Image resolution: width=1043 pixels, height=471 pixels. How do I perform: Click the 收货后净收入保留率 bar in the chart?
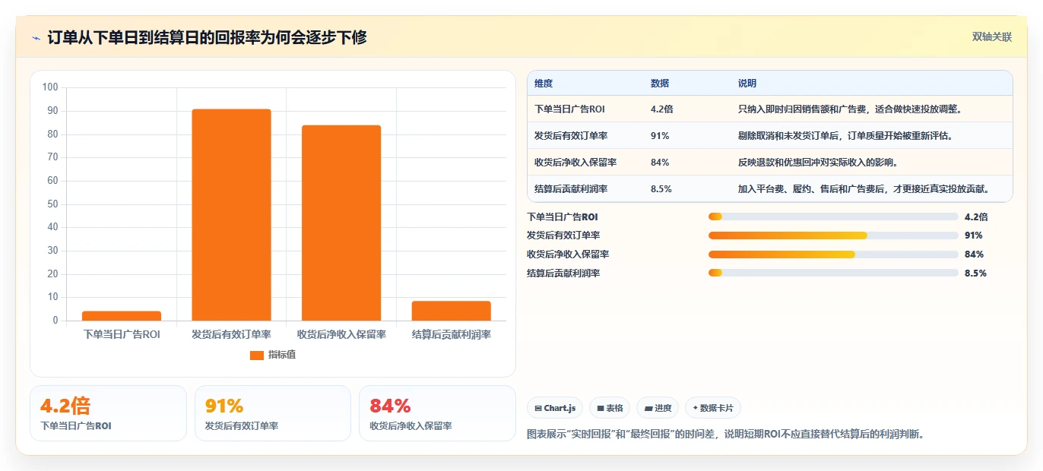click(341, 223)
